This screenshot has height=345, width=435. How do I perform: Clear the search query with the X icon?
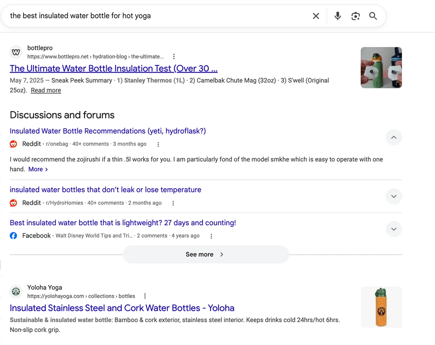coord(316,16)
